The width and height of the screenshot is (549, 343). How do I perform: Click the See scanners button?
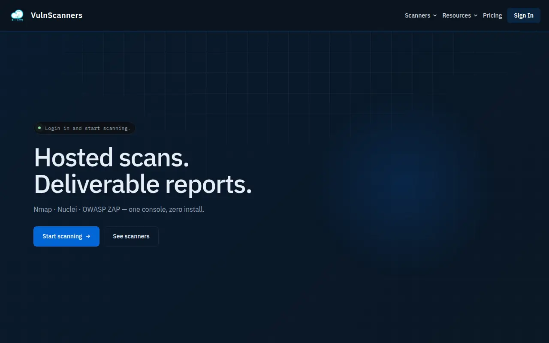[131, 236]
